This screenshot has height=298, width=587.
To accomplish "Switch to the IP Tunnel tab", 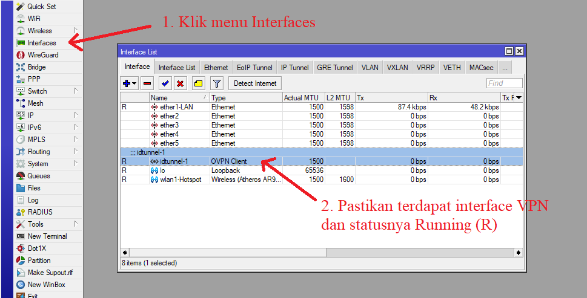I will 294,68.
